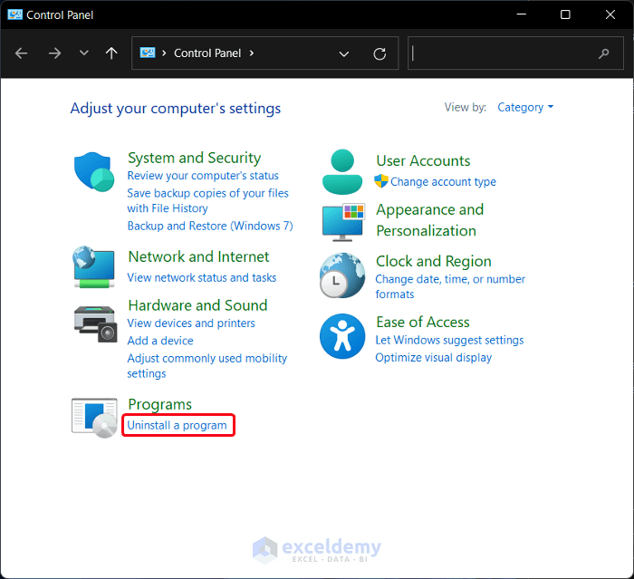This screenshot has width=634, height=579.
Task: Click Uninstall a program link
Action: [178, 425]
